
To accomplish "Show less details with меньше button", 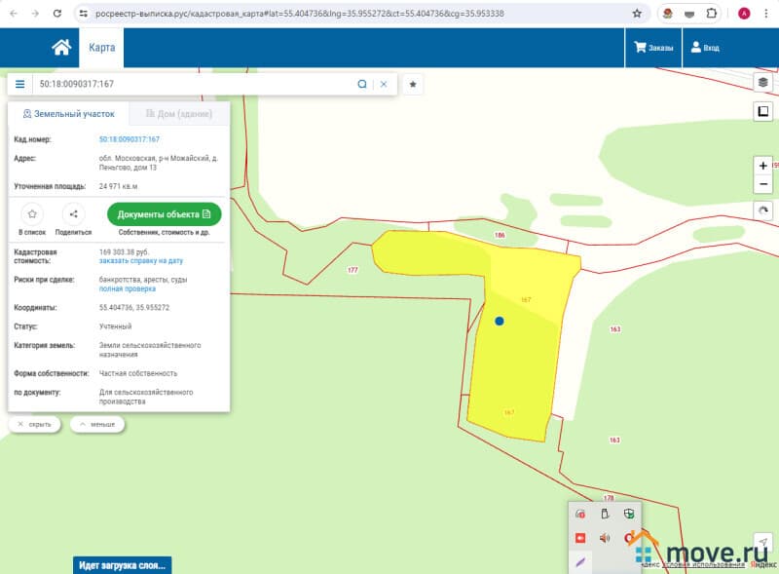I will (97, 425).
